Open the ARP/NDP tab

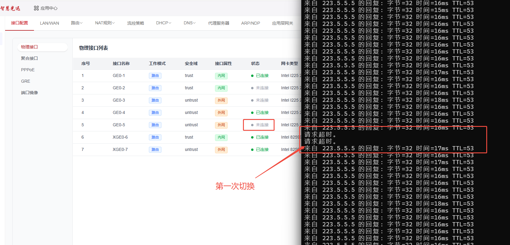[250, 23]
